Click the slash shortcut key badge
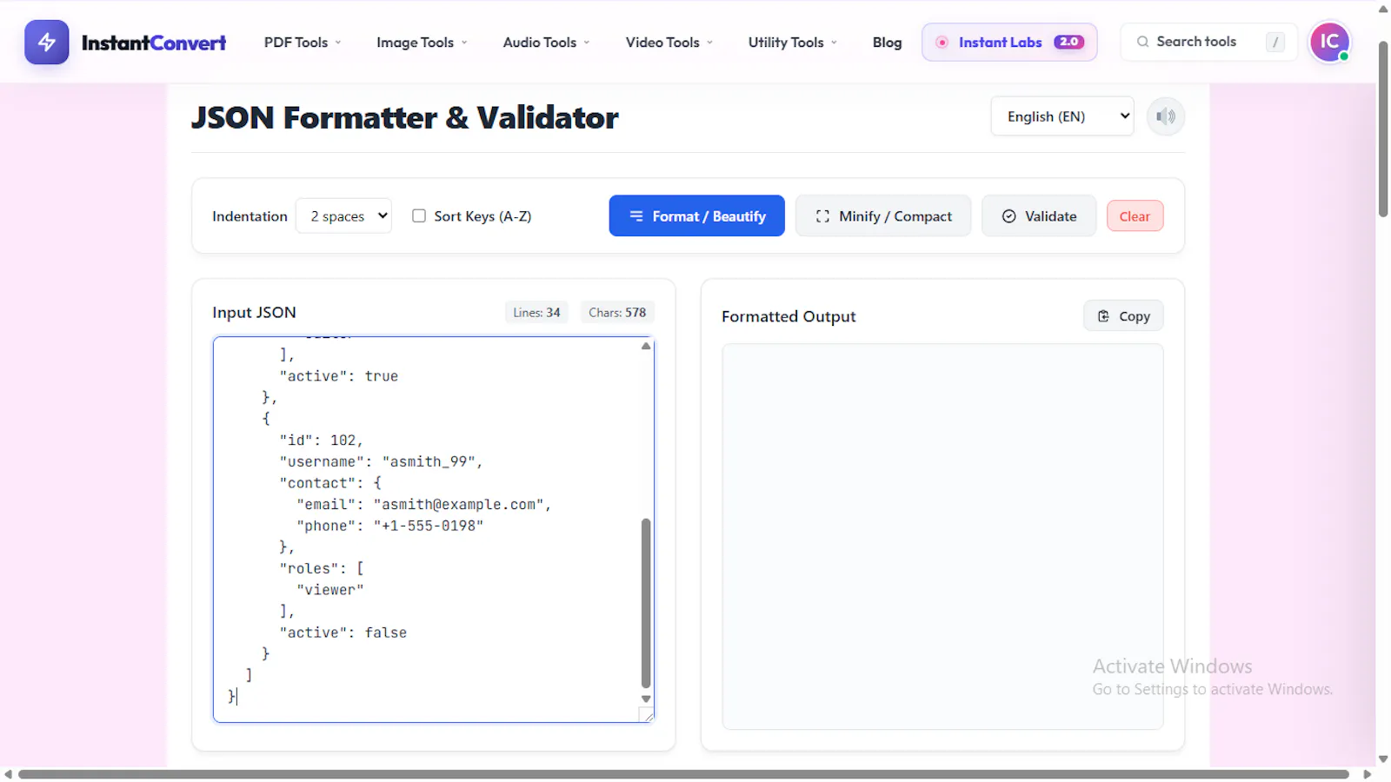The height and width of the screenshot is (782, 1391). pos(1275,42)
